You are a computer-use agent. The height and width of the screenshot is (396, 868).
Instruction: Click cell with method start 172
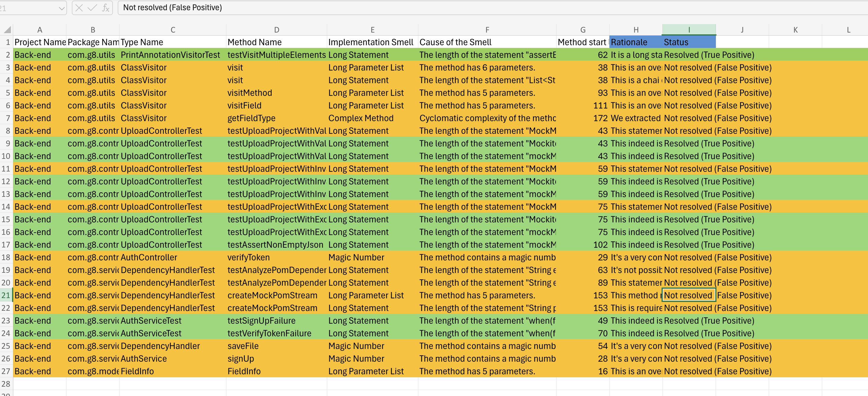coord(582,118)
